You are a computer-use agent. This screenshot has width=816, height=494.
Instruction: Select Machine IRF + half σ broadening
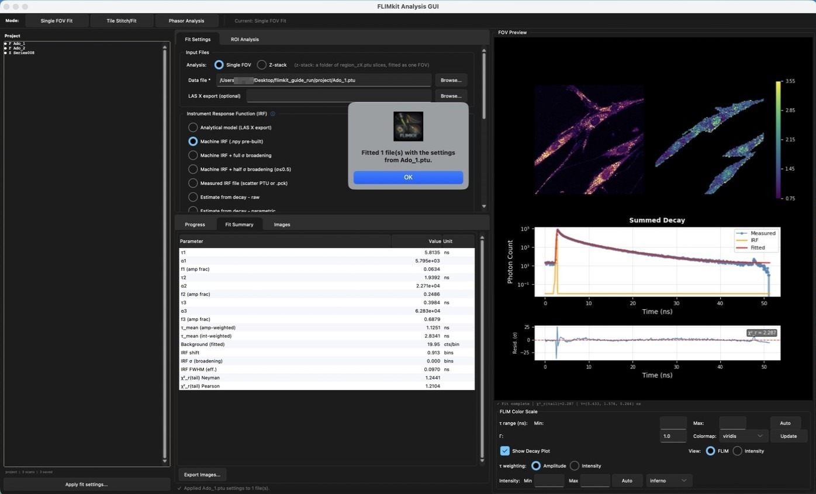tap(193, 170)
